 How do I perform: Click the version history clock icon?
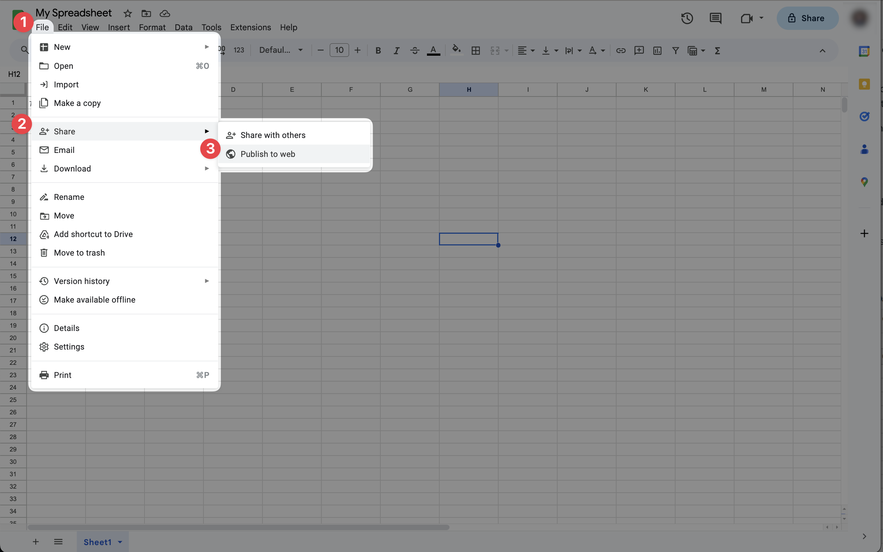(x=687, y=18)
